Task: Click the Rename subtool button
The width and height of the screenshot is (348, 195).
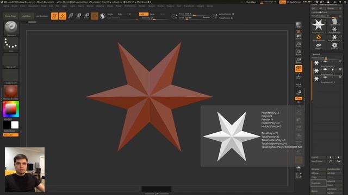Action: tap(319, 170)
